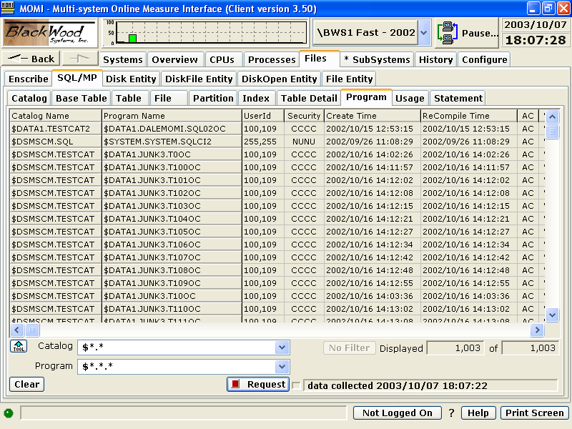Select the Enscribe tab
The width and height of the screenshot is (572, 429).
[27, 79]
